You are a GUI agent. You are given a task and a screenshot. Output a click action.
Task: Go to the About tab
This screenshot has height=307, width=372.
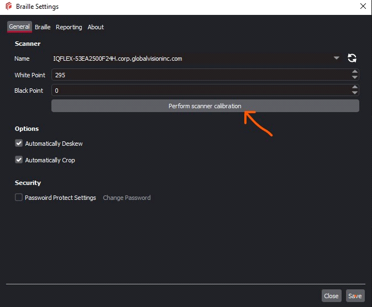[x=96, y=27]
